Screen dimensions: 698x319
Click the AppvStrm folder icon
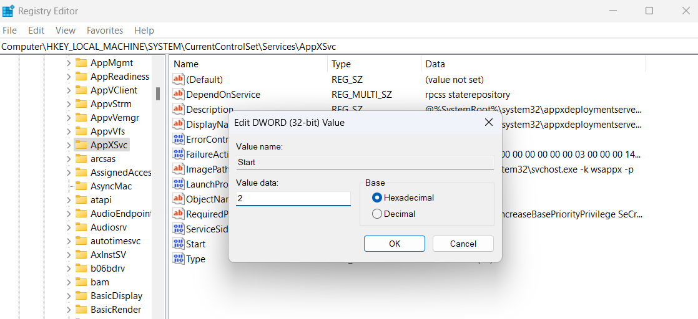coord(81,104)
